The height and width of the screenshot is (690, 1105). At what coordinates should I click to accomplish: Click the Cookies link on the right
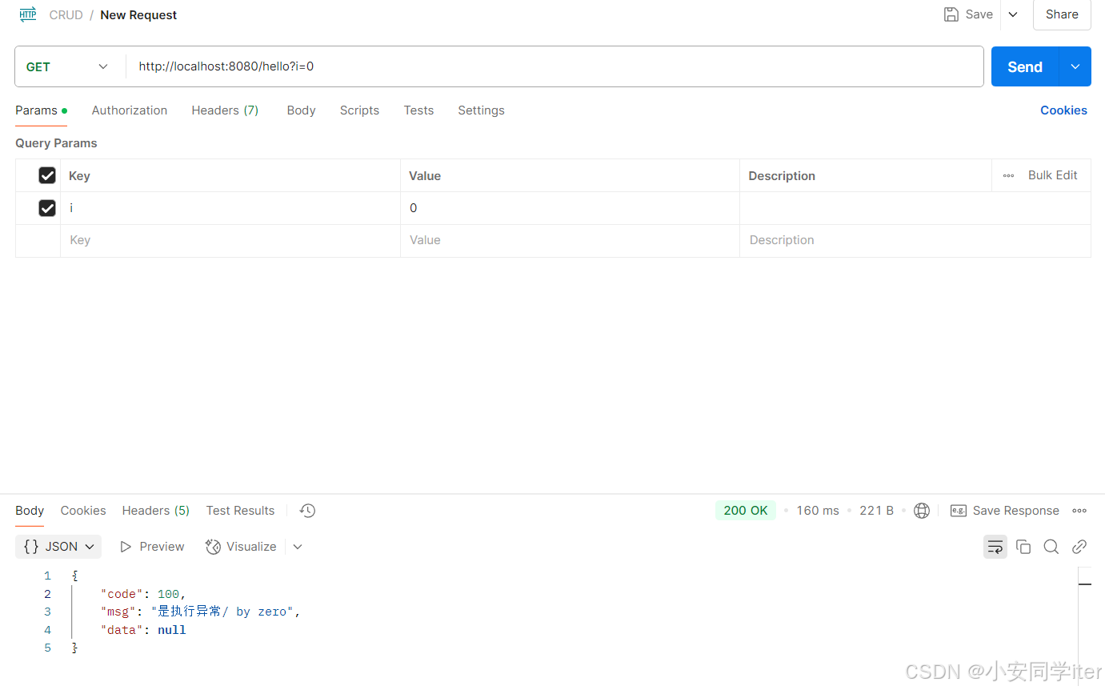point(1063,110)
